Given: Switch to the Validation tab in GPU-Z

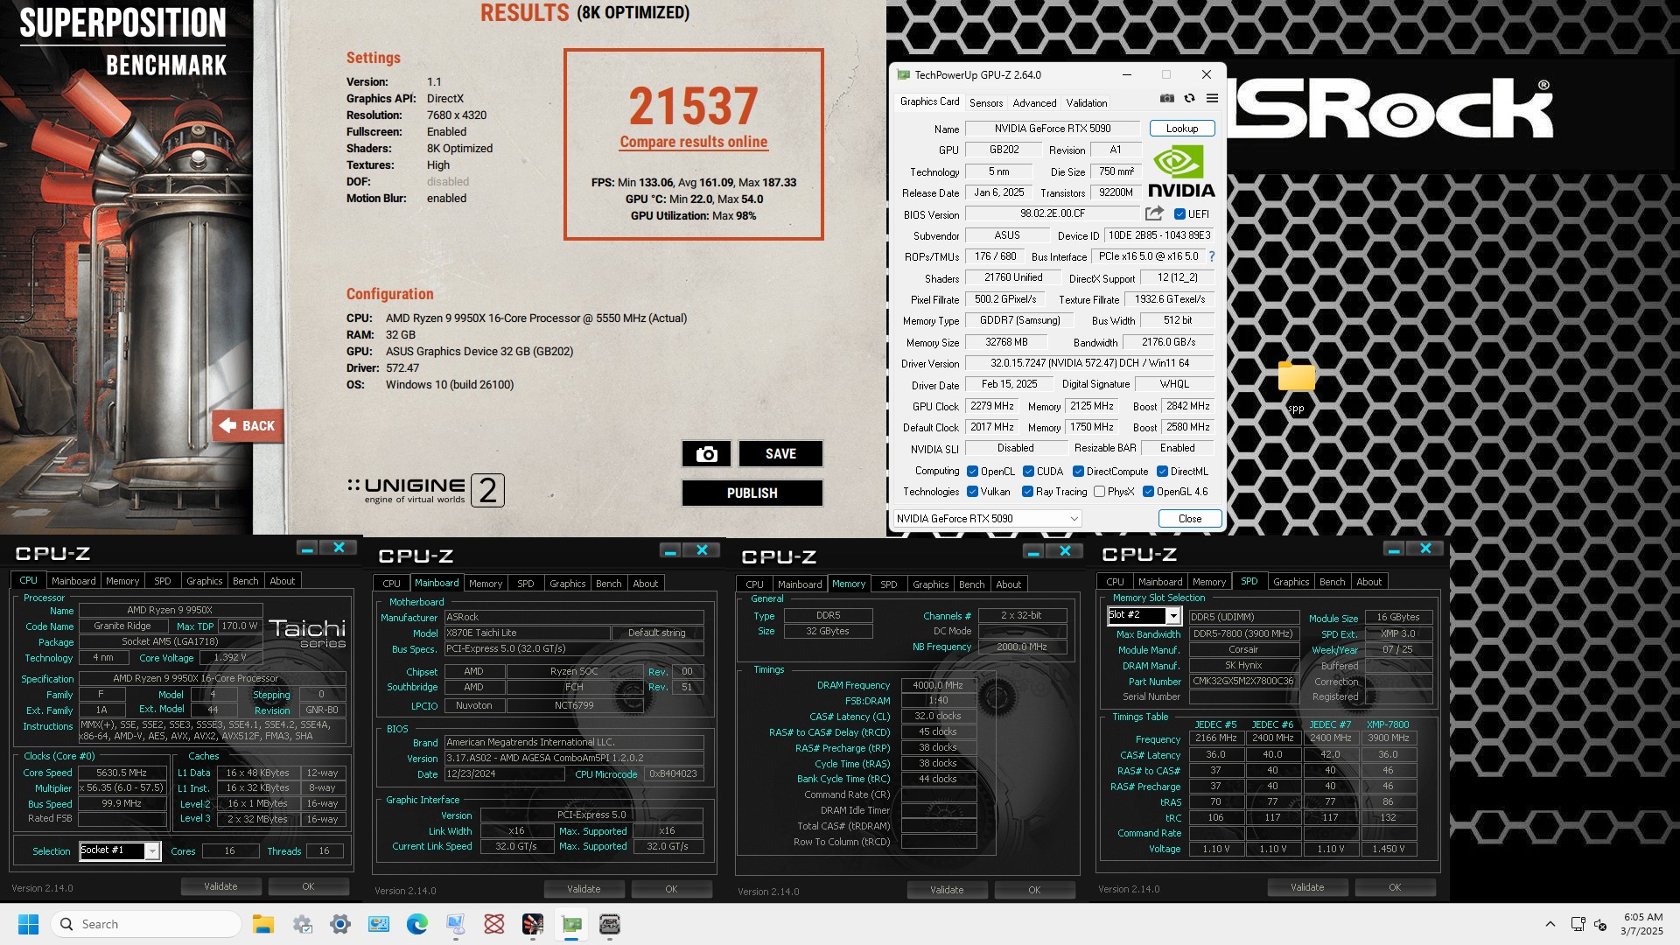Looking at the screenshot, I should point(1086,103).
